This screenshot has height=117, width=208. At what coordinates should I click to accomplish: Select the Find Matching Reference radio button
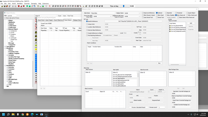coord(87,35)
